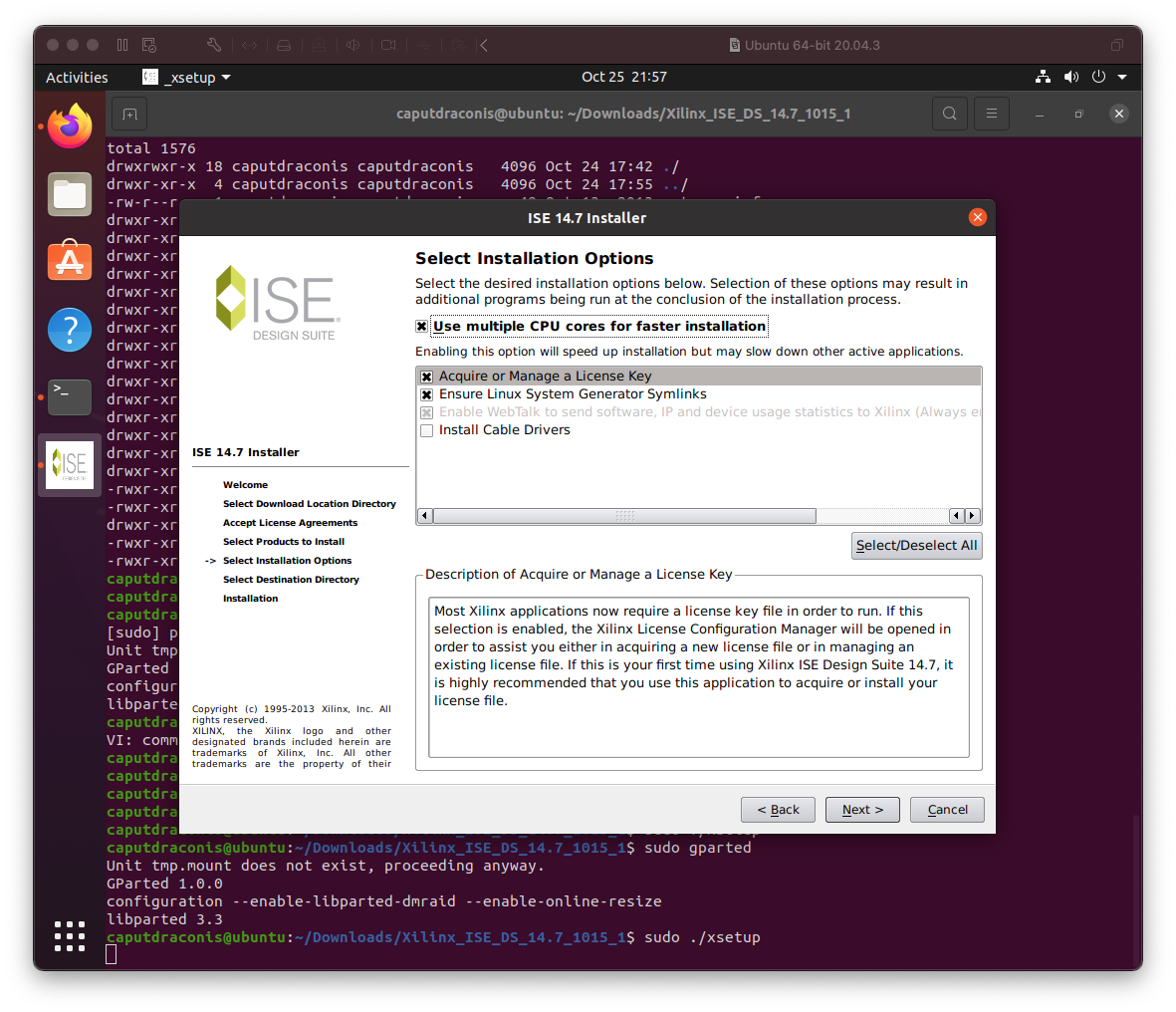This screenshot has height=1012, width=1176.
Task: Click the CD/DVD drive icon in VM toolbar
Action: (x=319, y=45)
